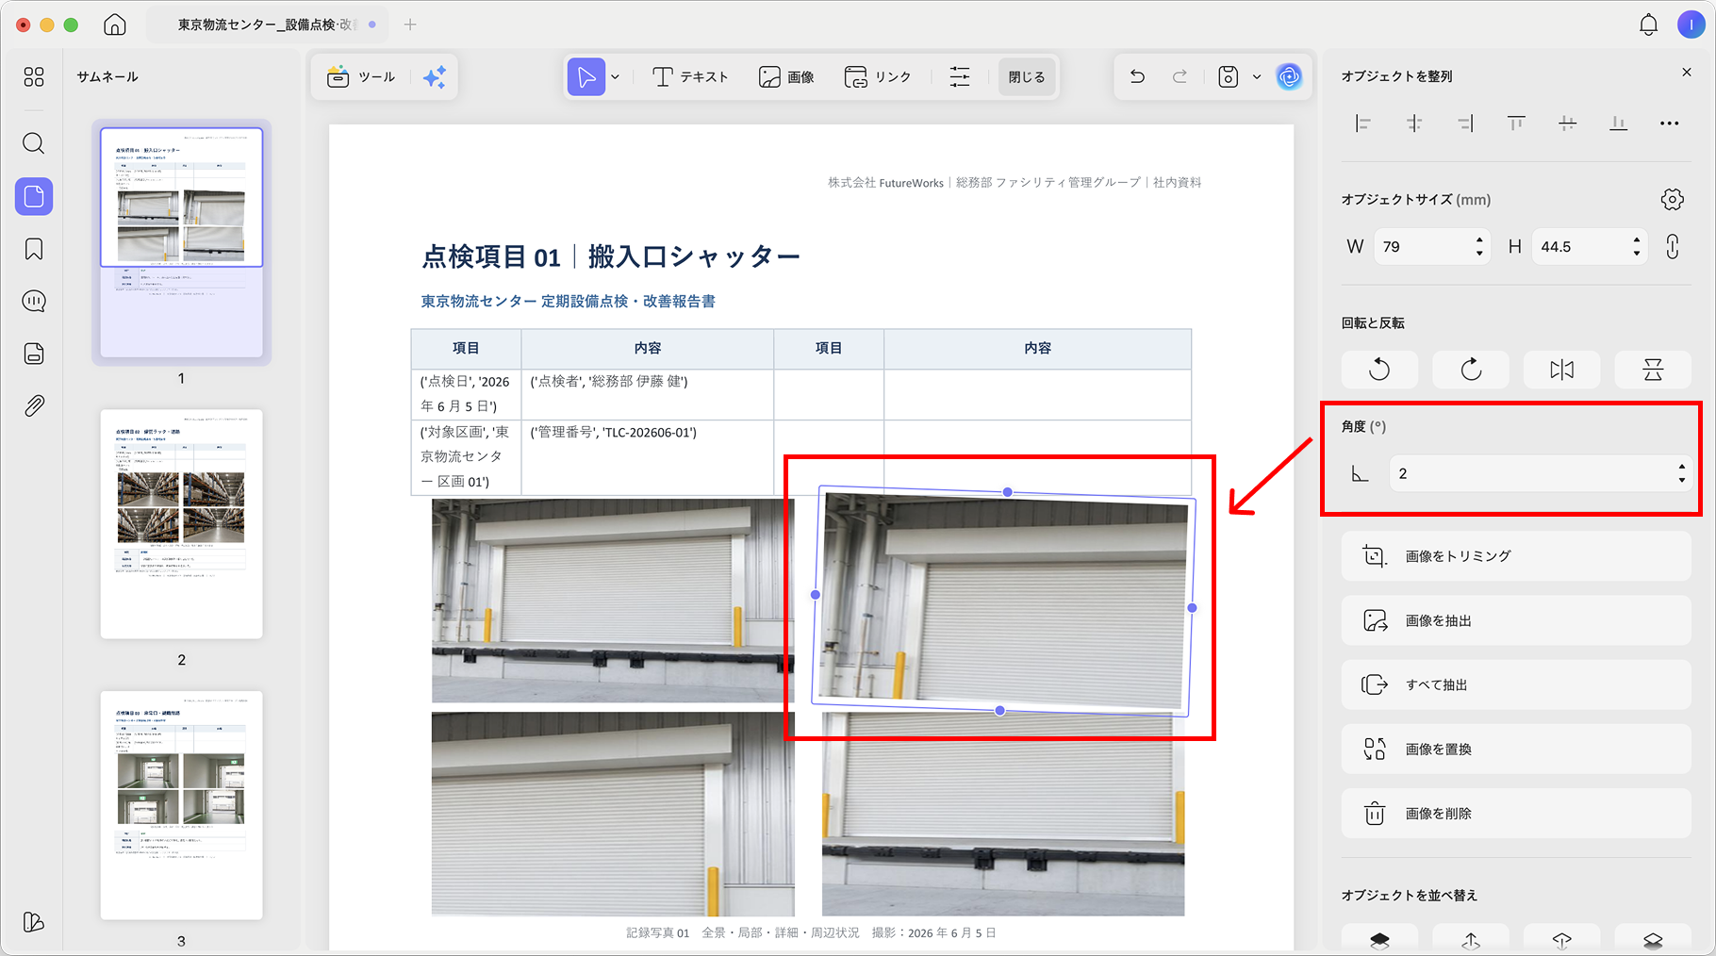Rotate the image counterclockwise
This screenshot has width=1716, height=956.
click(1379, 370)
